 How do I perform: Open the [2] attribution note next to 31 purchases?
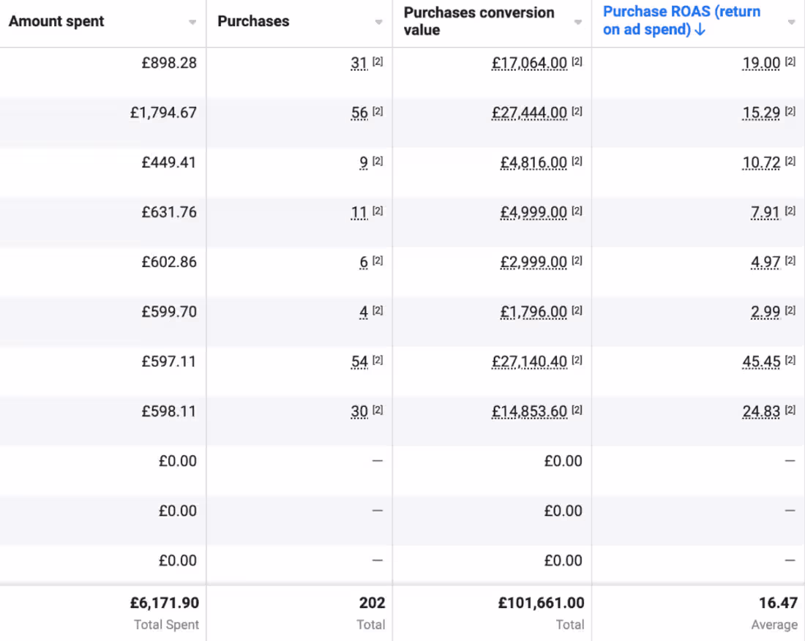[x=377, y=61]
